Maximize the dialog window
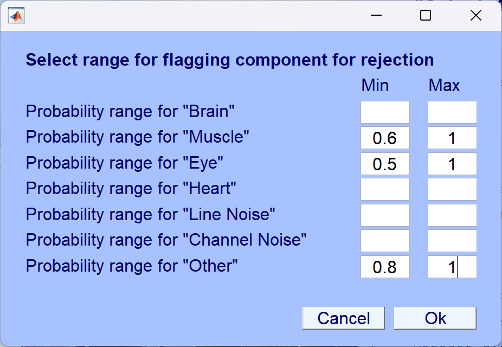 click(x=426, y=15)
